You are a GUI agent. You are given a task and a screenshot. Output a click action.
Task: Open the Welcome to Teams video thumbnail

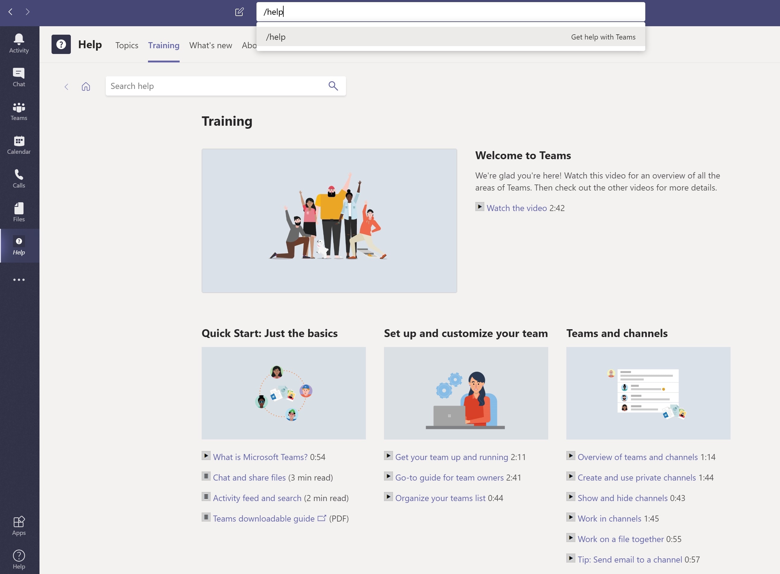329,221
